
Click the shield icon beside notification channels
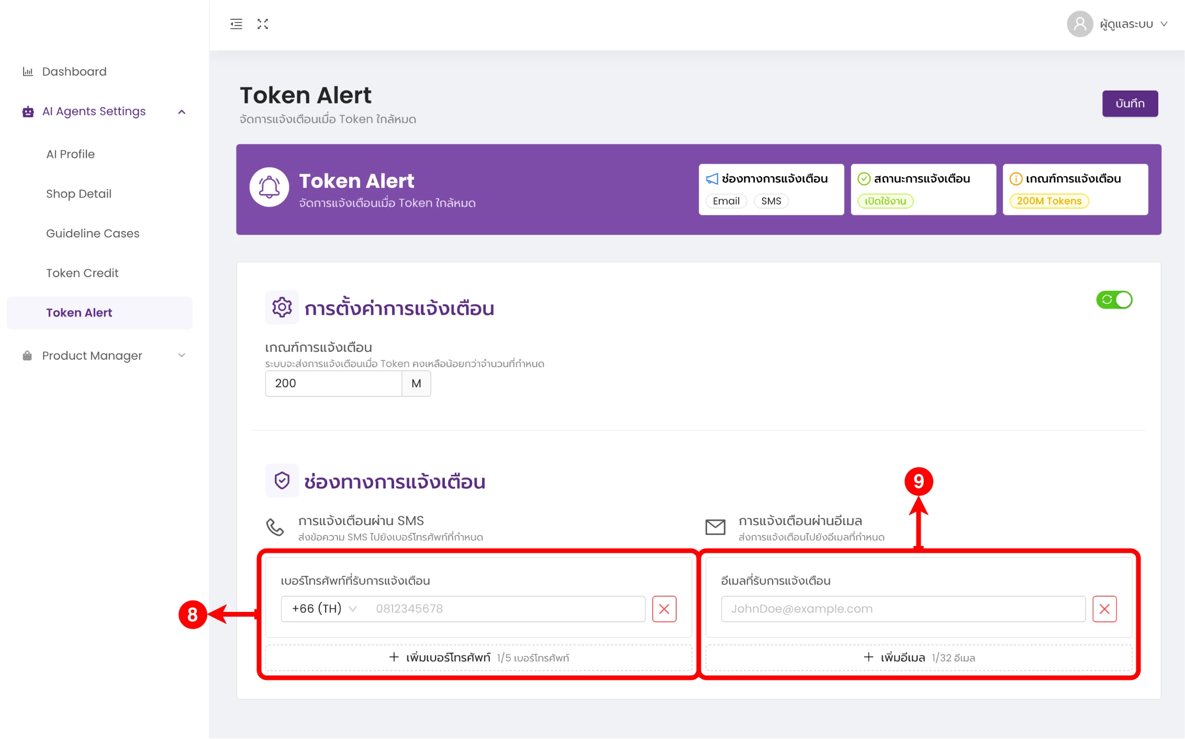coord(282,481)
